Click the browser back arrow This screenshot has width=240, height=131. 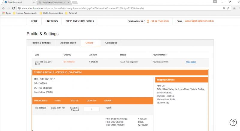pyautogui.click(x=3, y=8)
